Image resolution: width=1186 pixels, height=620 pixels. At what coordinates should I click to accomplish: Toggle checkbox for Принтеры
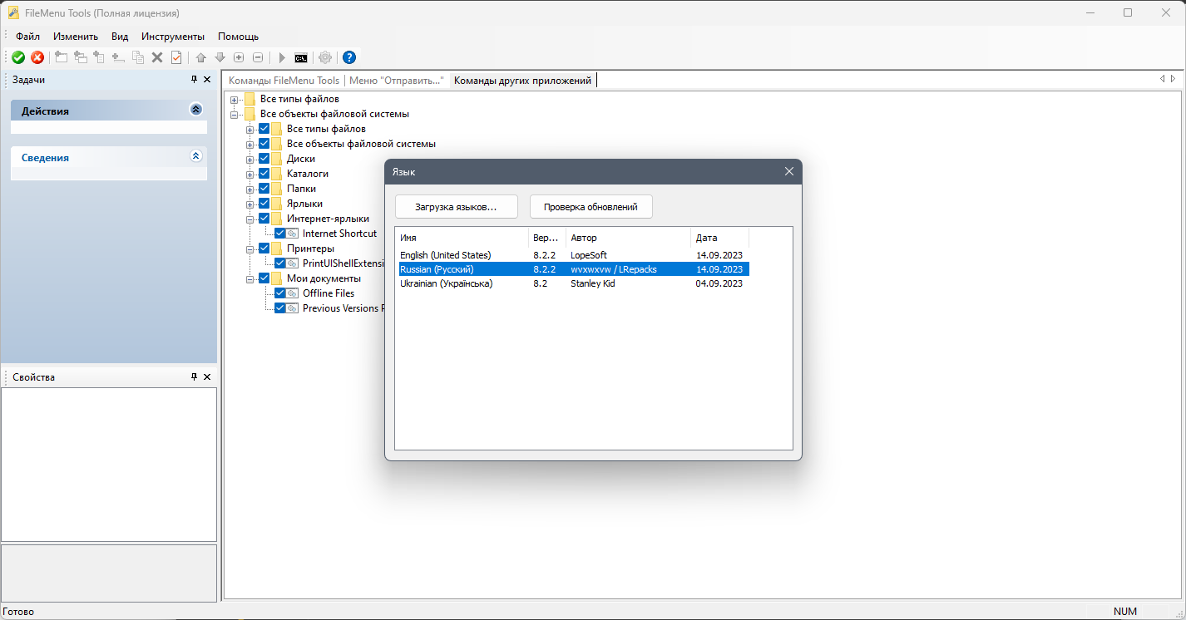tap(264, 248)
